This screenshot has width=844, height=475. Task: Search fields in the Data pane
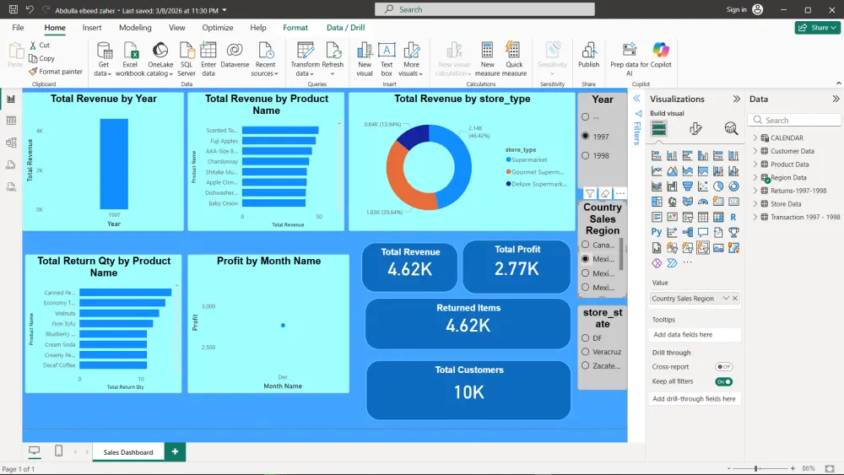pyautogui.click(x=794, y=120)
